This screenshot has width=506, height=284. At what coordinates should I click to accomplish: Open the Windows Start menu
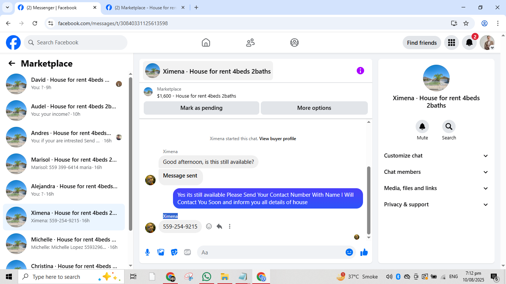click(x=9, y=277)
